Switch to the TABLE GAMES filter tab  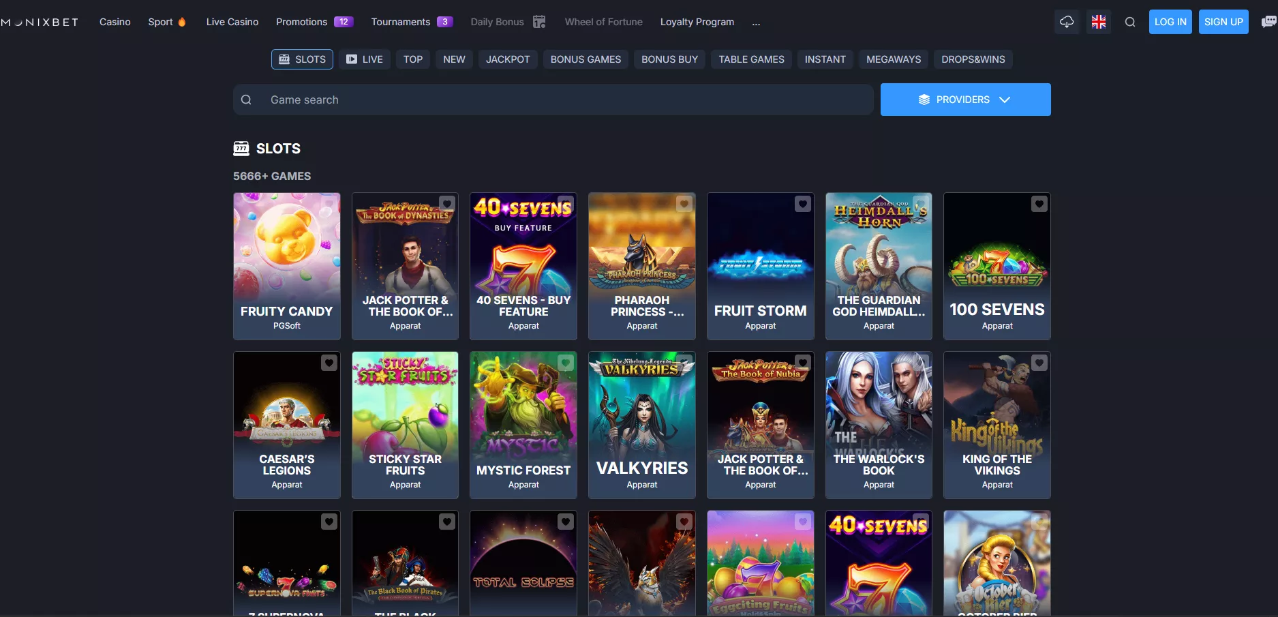click(x=750, y=59)
